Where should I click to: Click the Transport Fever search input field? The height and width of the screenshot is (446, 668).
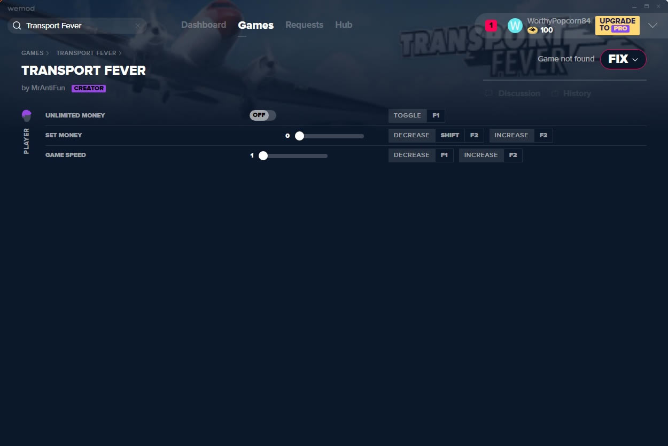77,26
